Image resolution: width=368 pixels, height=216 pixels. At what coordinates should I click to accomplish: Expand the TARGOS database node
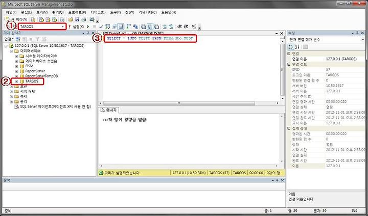click(16, 82)
